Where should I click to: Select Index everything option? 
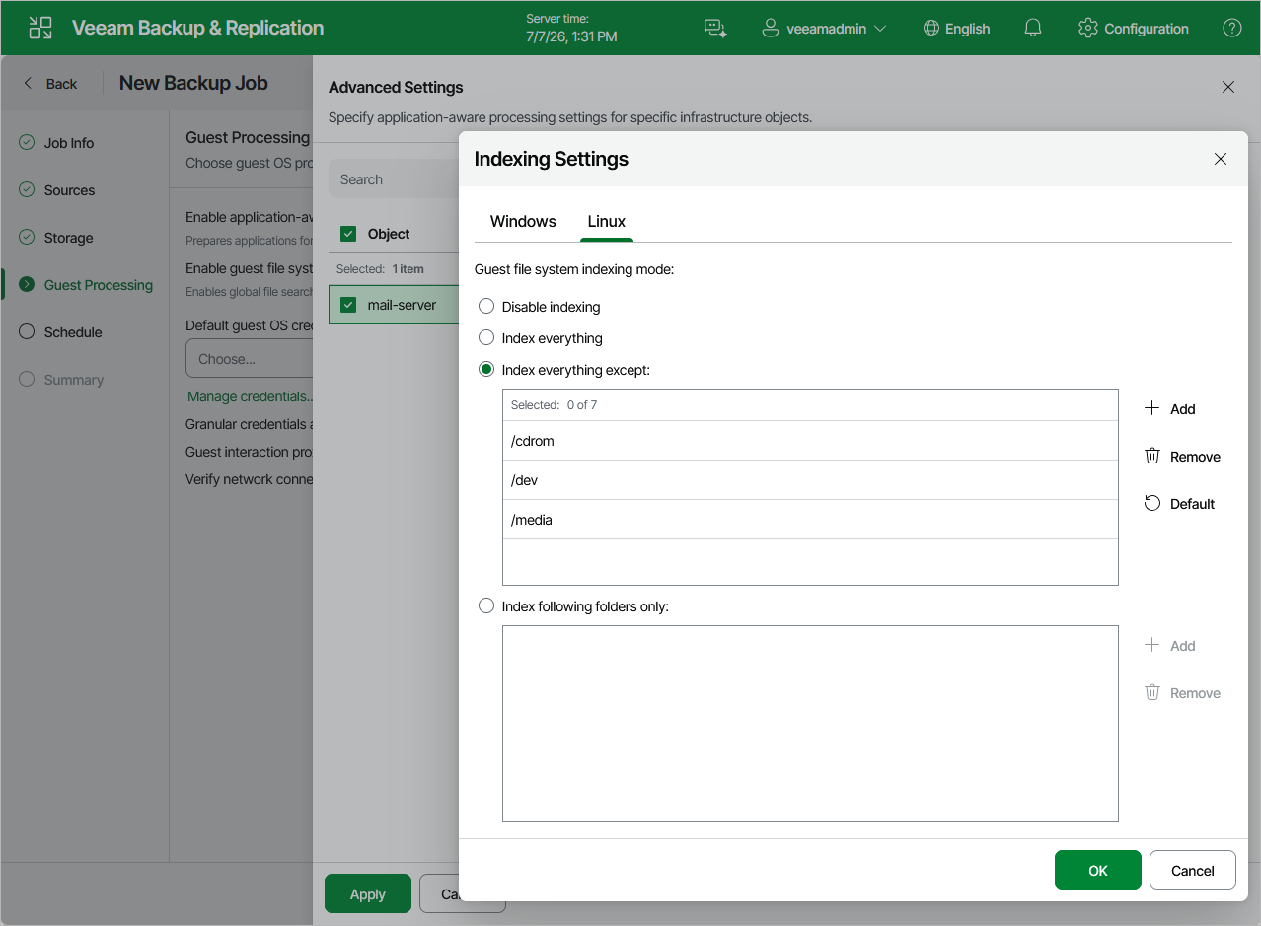pyautogui.click(x=486, y=337)
